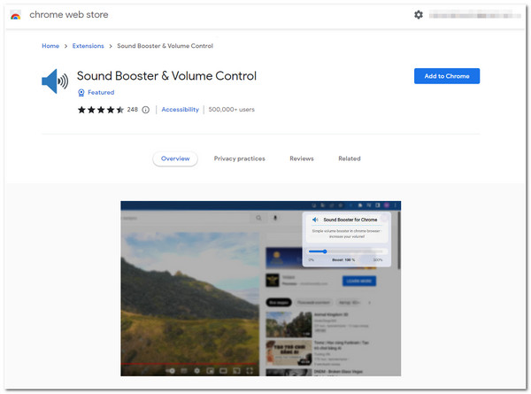The image size is (531, 394).
Task: Open the Reviews tab
Action: [302, 158]
